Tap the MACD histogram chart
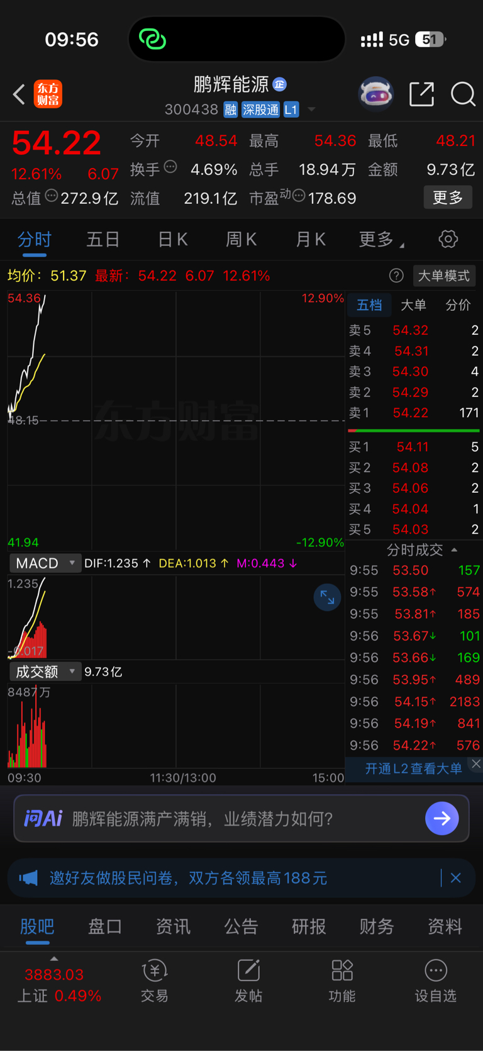The width and height of the screenshot is (483, 1051). click(x=176, y=617)
